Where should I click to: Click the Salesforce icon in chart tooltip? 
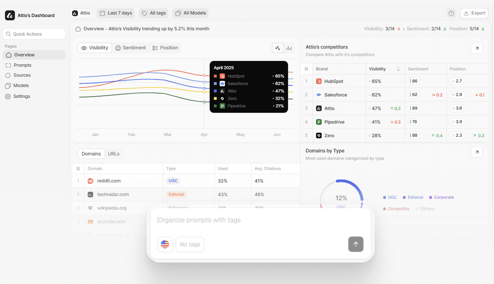(x=222, y=84)
